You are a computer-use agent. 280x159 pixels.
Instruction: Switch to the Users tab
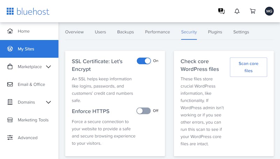click(100, 32)
